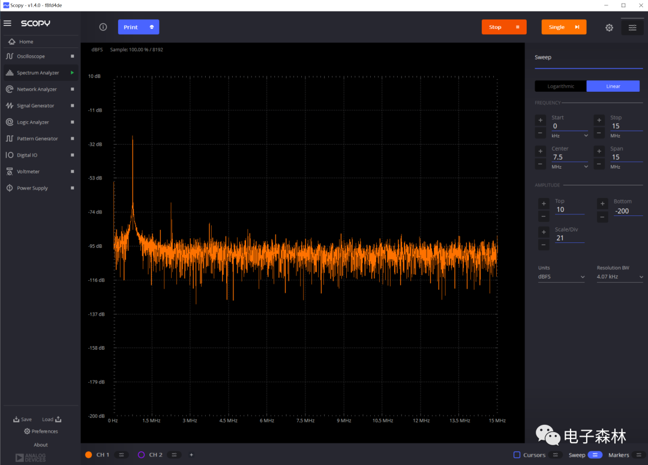The height and width of the screenshot is (465, 648).
Task: Open the Resolution BW dropdown
Action: [x=620, y=277]
